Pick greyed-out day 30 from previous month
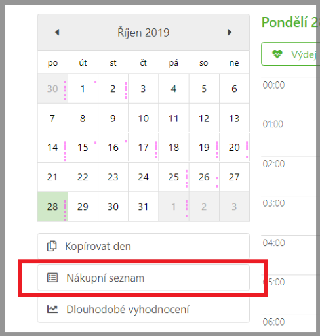Screen dimensions: 320x336 [52, 89]
